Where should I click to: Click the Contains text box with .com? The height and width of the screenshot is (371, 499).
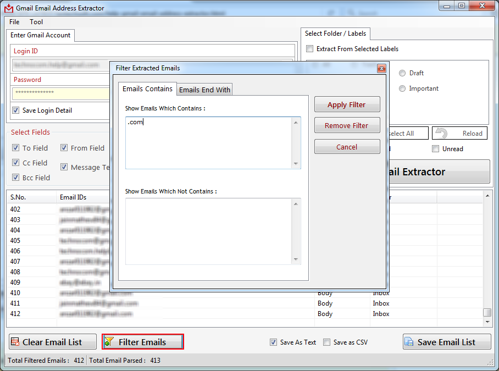point(209,143)
